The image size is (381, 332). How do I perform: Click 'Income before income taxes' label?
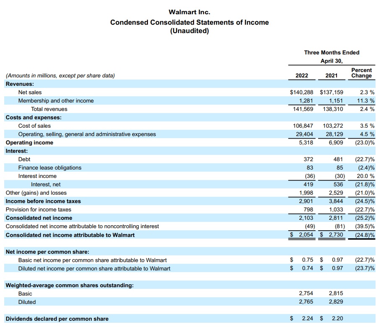coord(43,201)
